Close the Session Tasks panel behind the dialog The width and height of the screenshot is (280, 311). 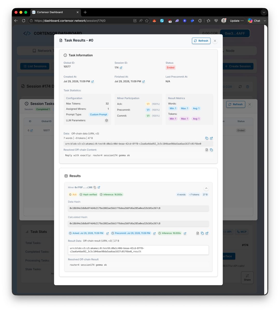pos(250,104)
